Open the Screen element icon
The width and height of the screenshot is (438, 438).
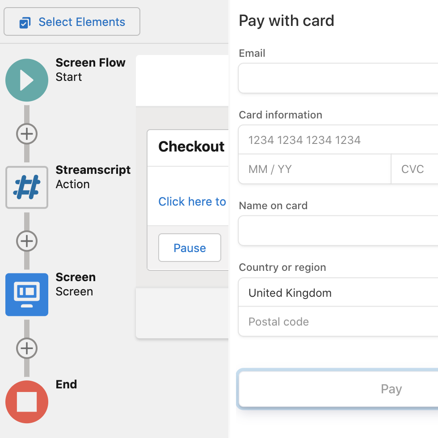click(27, 295)
